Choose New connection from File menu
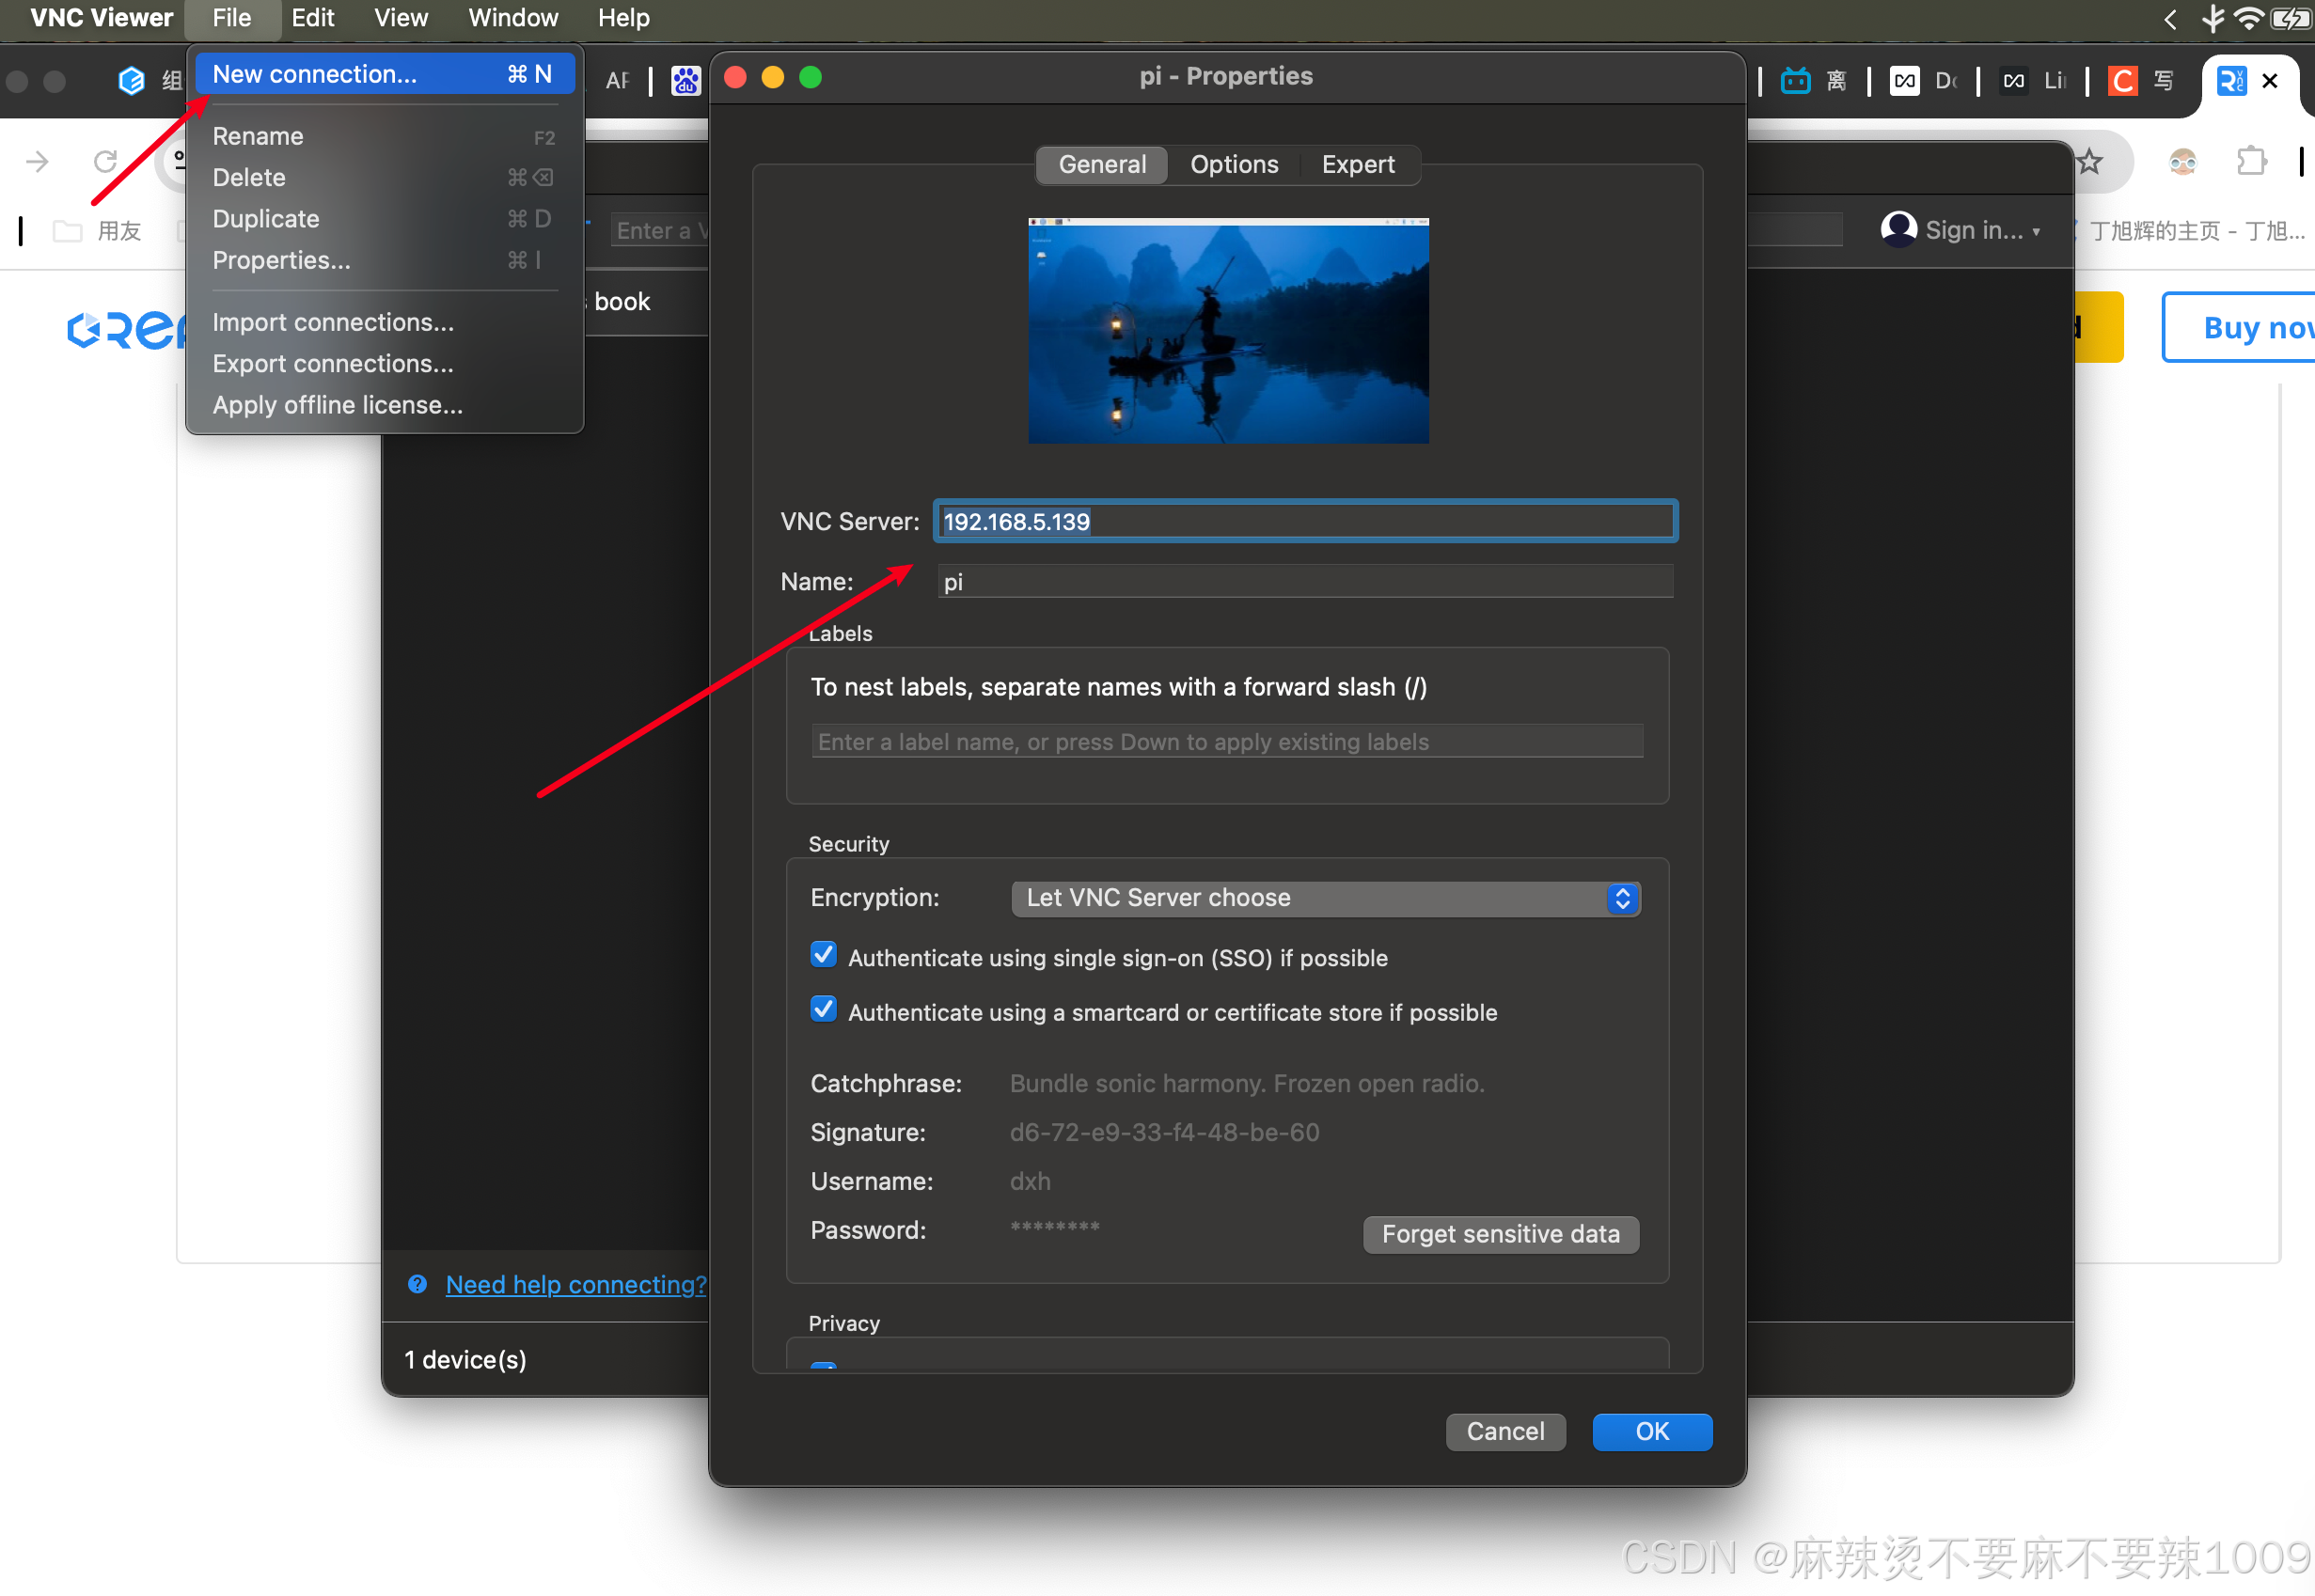This screenshot has width=2315, height=1596. (x=315, y=74)
